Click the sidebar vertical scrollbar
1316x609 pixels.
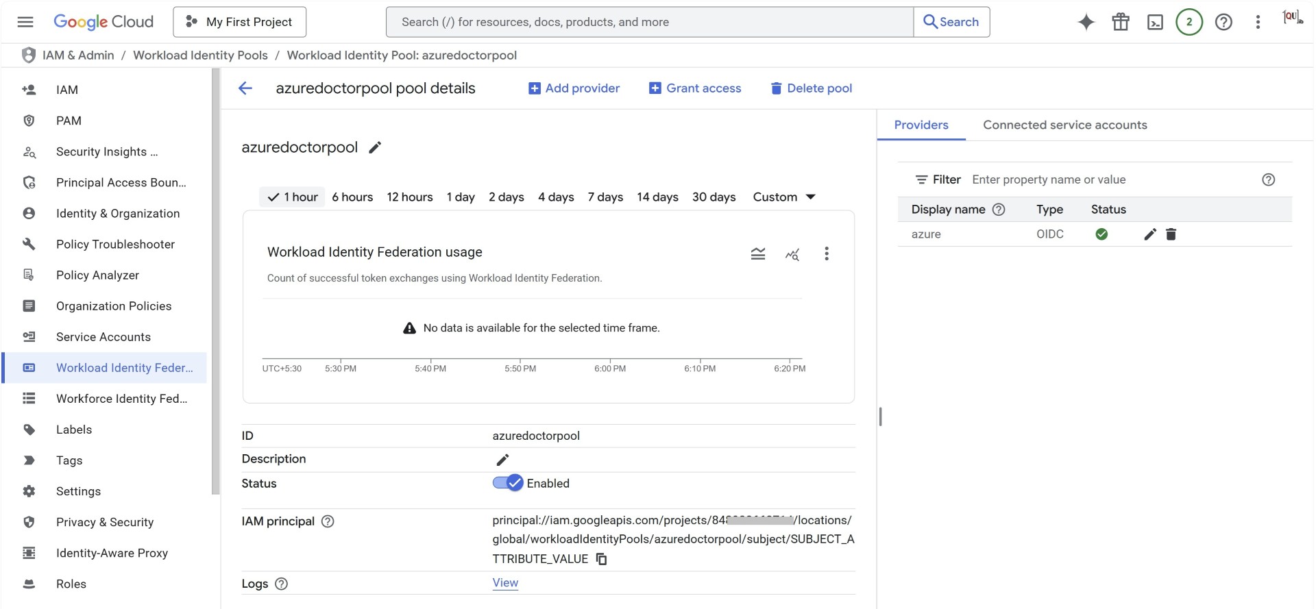pos(216,281)
